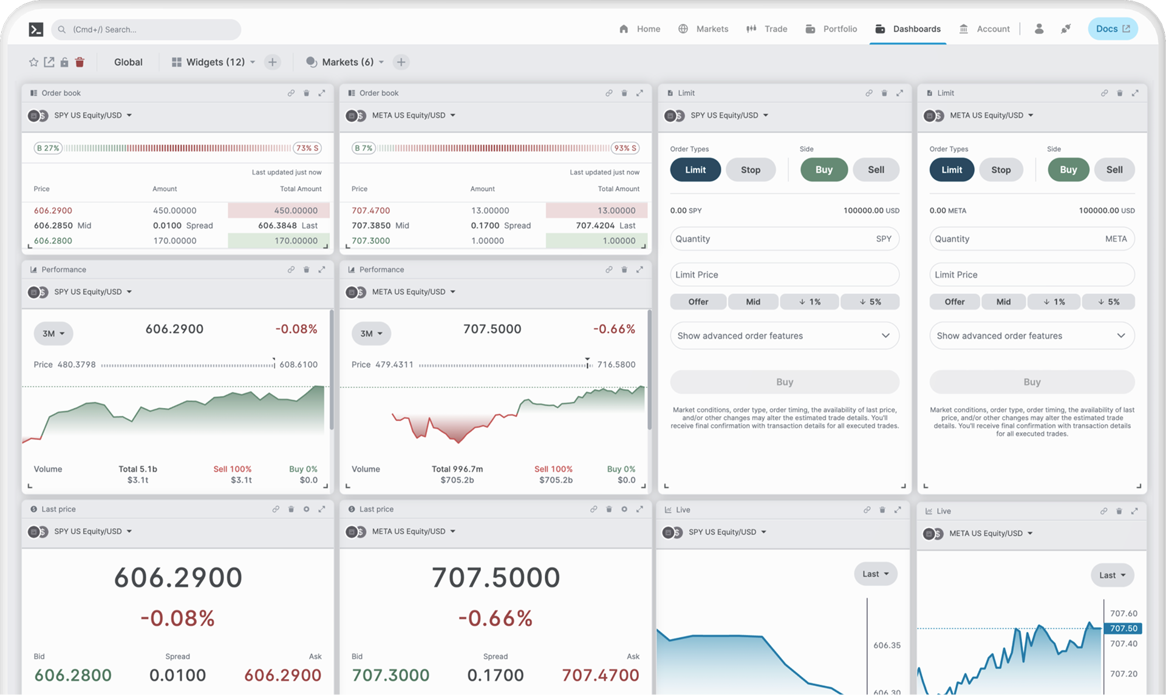Open the dashboard export/share icon
This screenshot has width=1166, height=695.
49,62
